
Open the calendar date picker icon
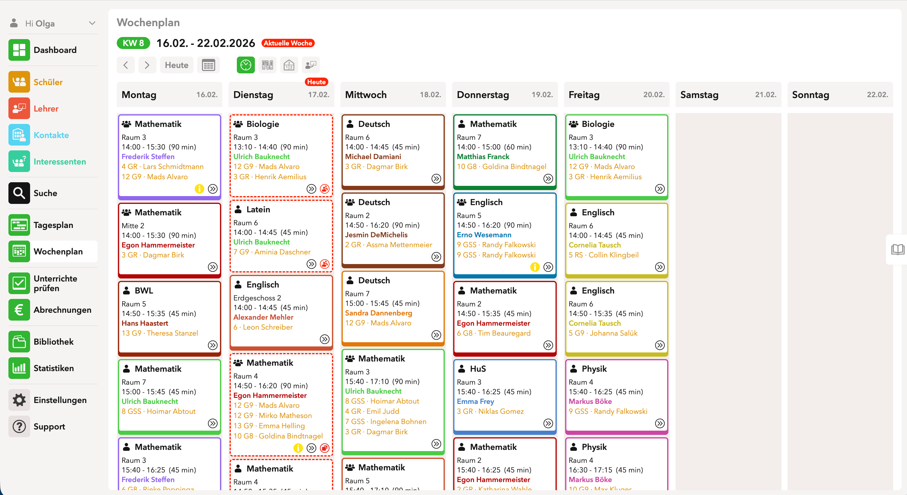(x=208, y=65)
